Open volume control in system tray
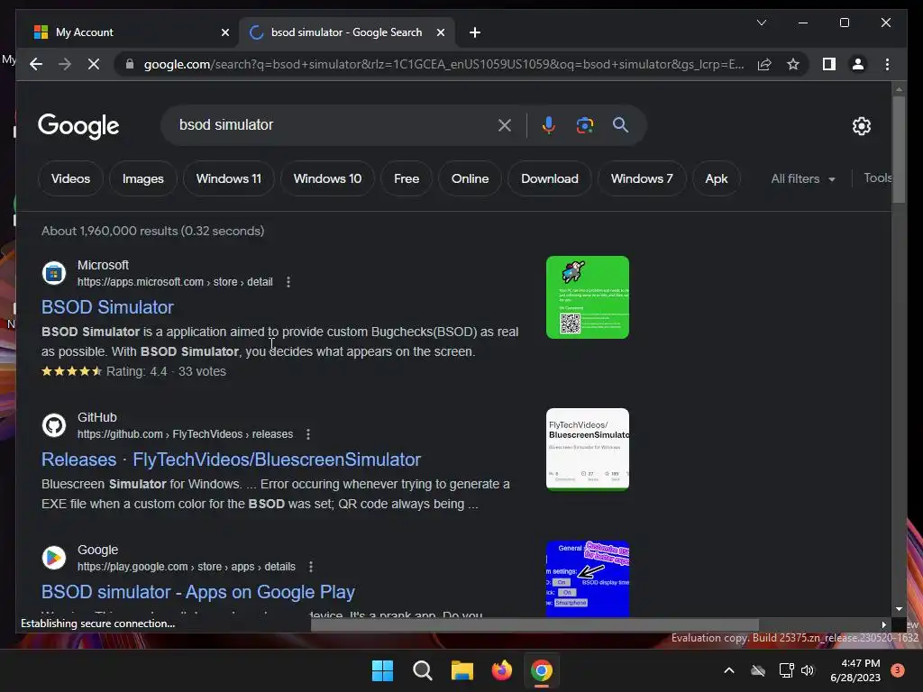 (x=808, y=670)
